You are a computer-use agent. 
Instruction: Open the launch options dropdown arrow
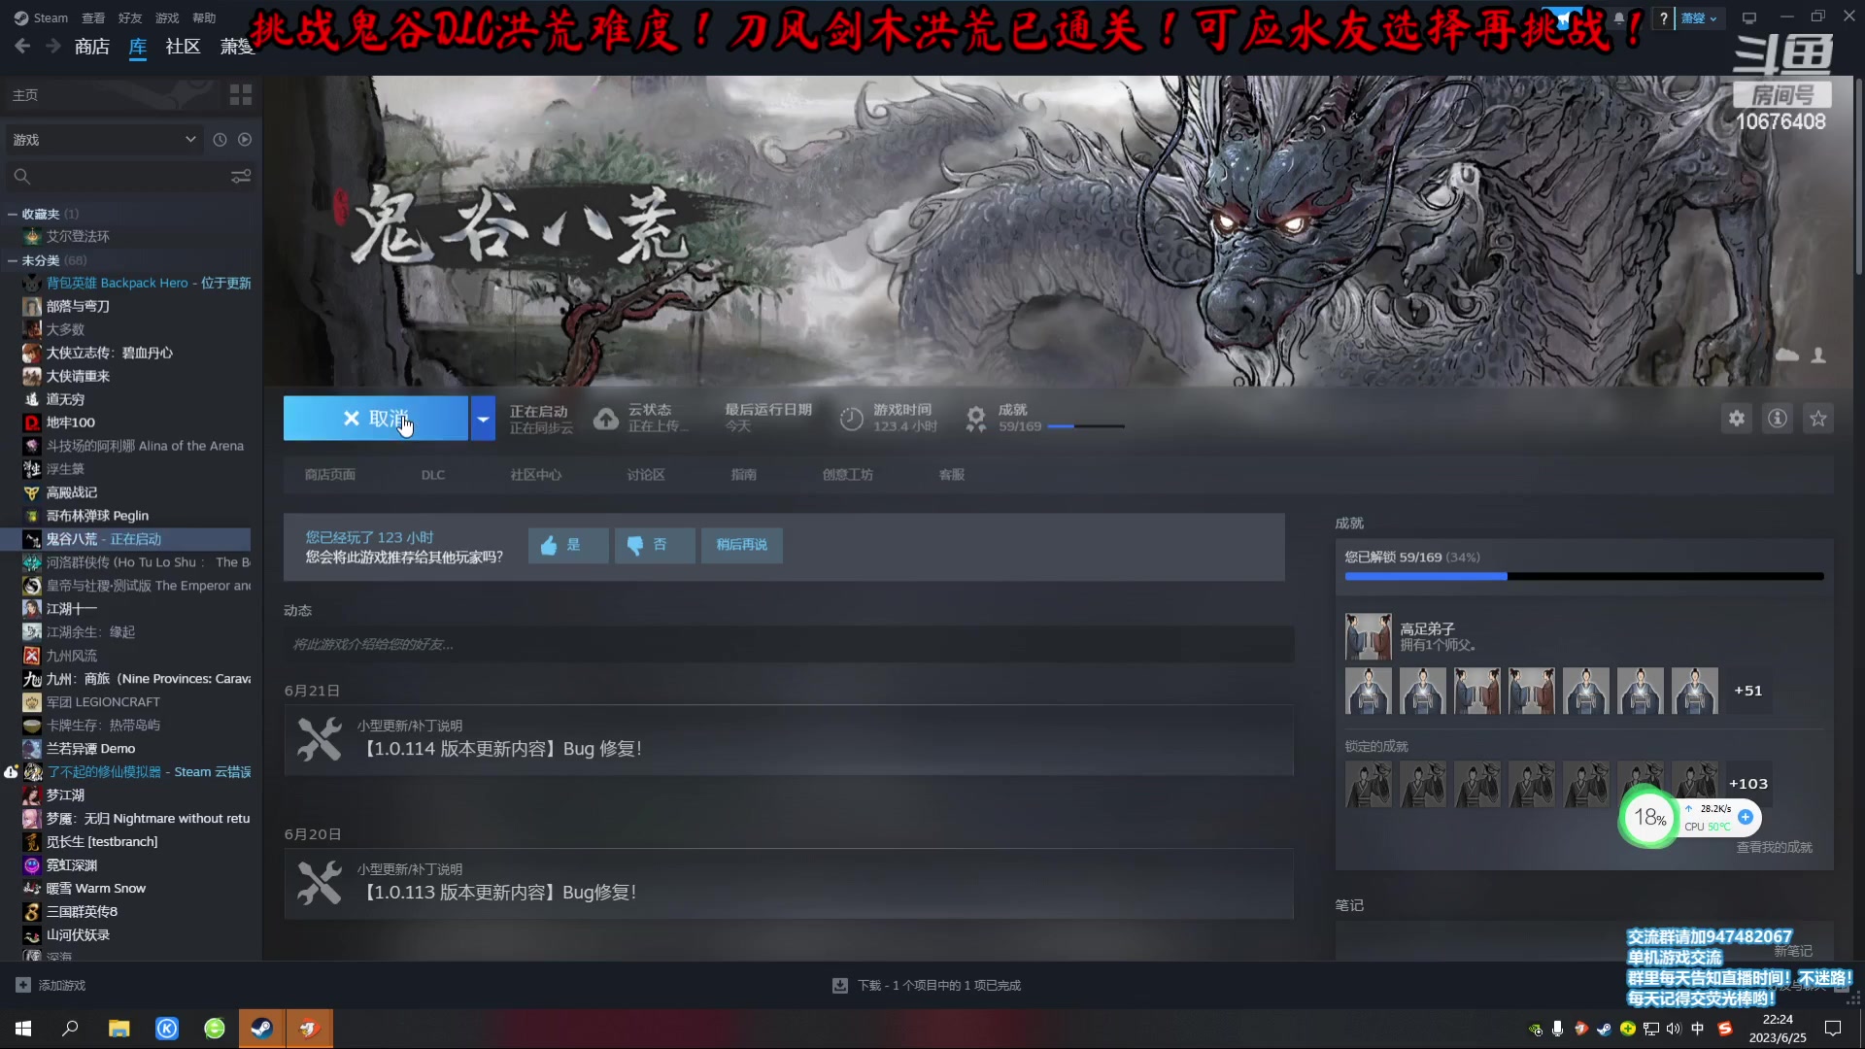[x=483, y=419]
